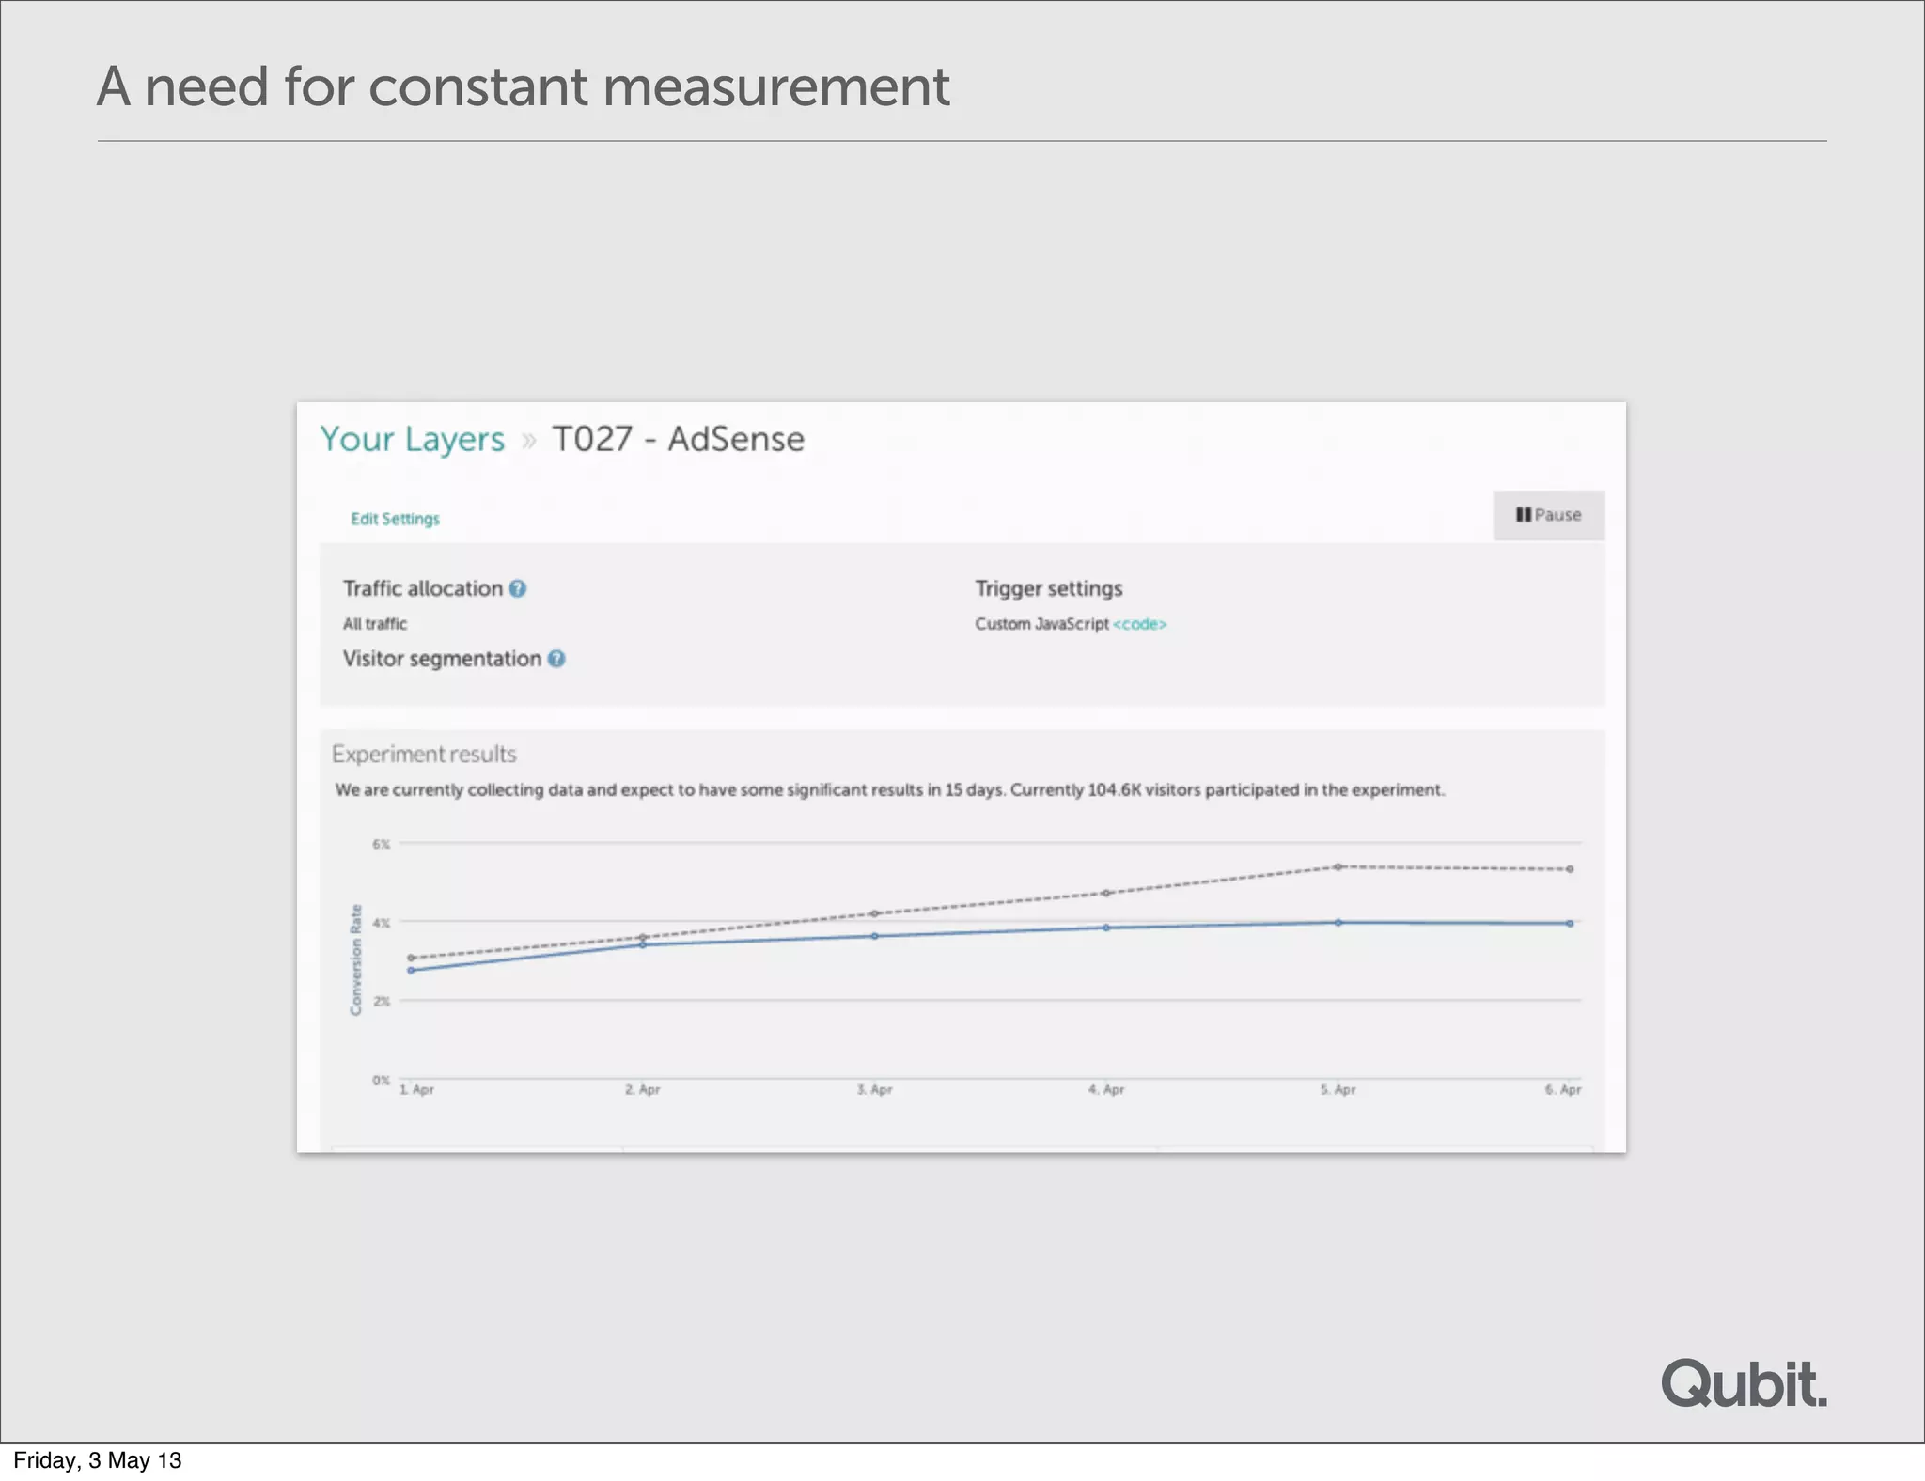Select the dashed line point at 6. Apr
The height and width of the screenshot is (1481, 1925).
coord(1570,869)
